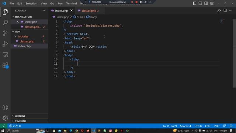Click the editor minimap
The height and width of the screenshot is (133, 236).
pos(222,21)
